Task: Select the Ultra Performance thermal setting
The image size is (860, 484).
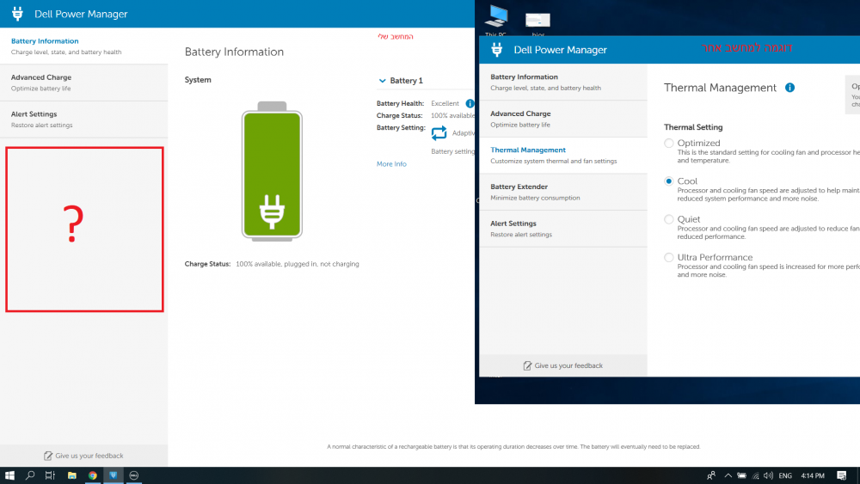Action: (668, 257)
